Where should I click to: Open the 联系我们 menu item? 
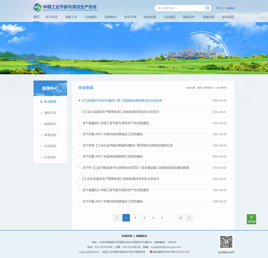coord(228,17)
